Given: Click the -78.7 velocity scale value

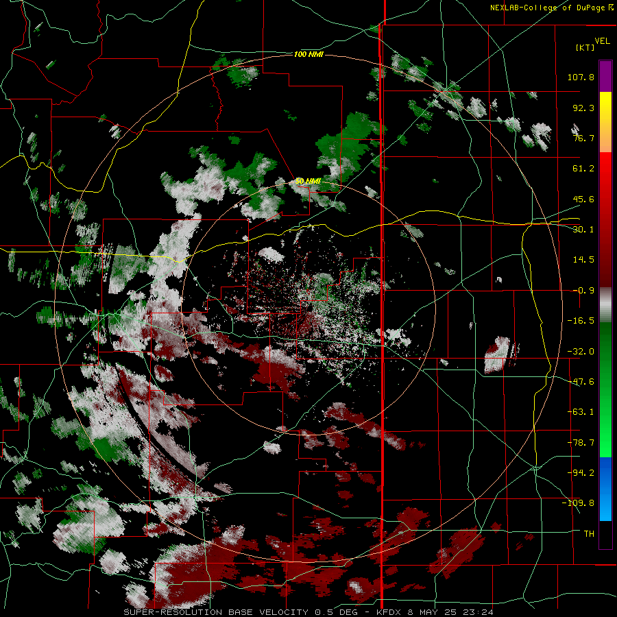Looking at the screenshot, I should pos(581,443).
